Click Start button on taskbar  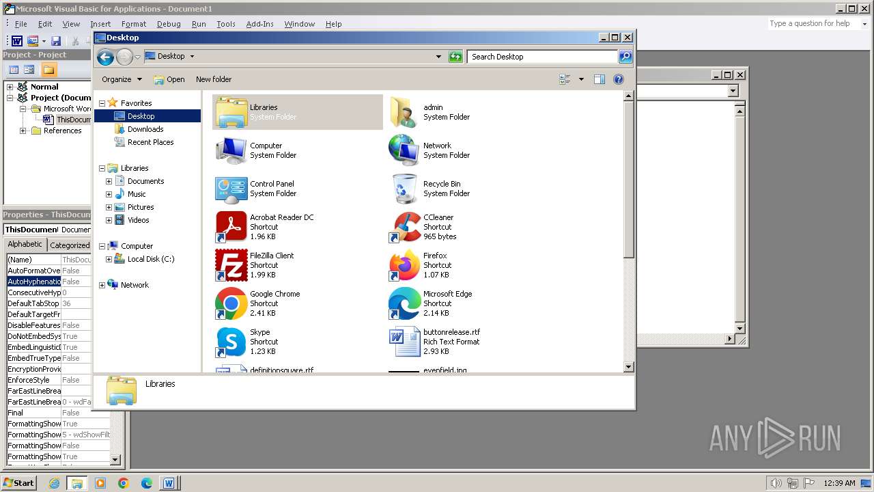click(18, 482)
